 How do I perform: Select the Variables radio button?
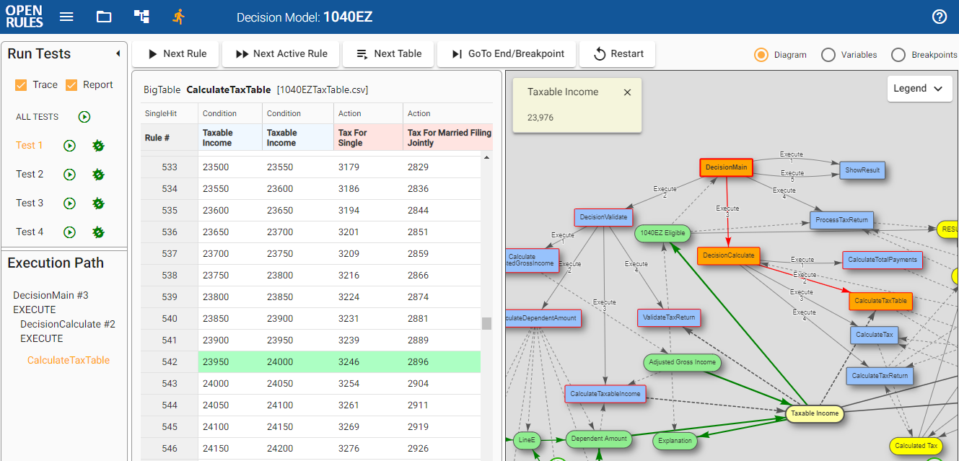tap(827, 54)
